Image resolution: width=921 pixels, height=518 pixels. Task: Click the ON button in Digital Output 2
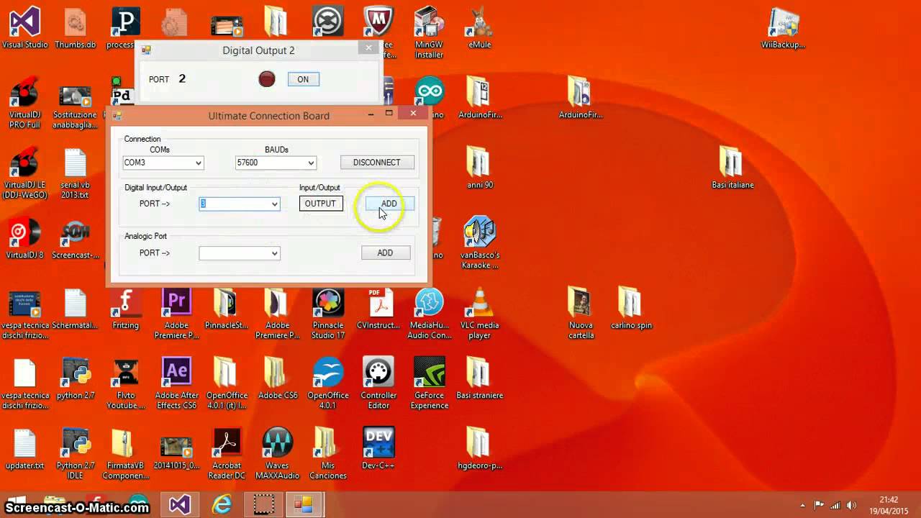pyautogui.click(x=303, y=79)
